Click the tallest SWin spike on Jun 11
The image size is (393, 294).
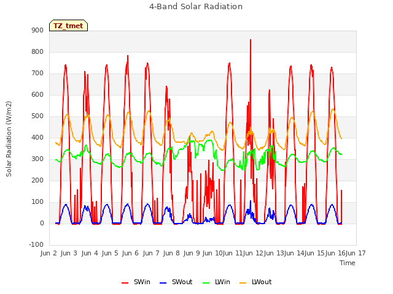coord(251,40)
